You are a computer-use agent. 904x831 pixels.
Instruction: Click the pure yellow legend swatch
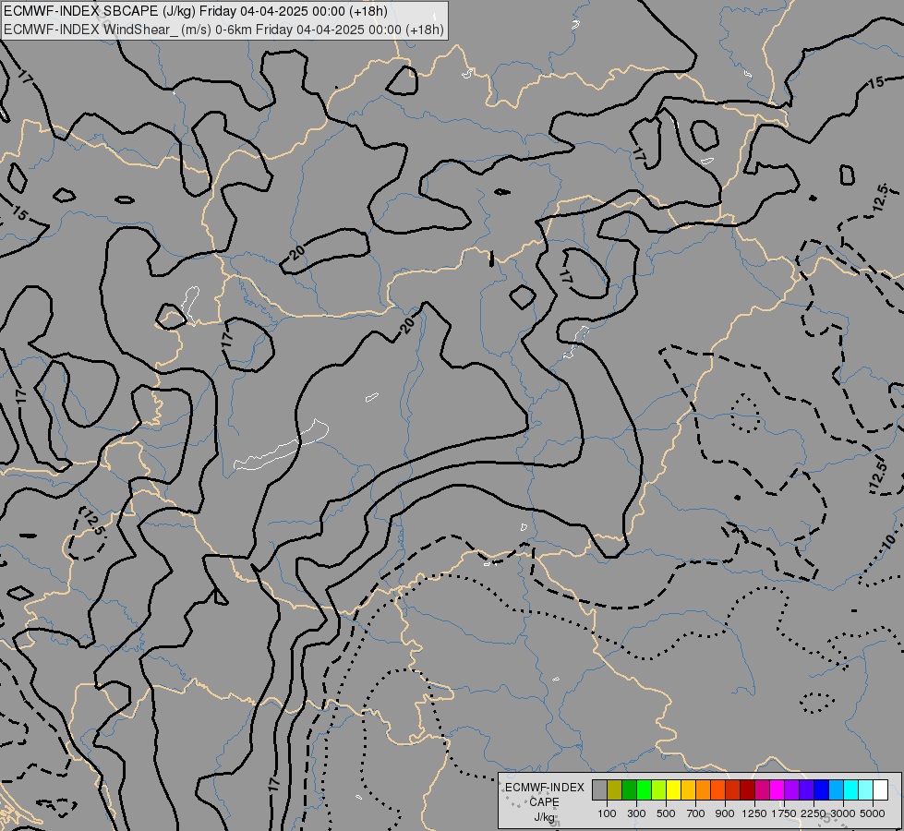coord(673,789)
